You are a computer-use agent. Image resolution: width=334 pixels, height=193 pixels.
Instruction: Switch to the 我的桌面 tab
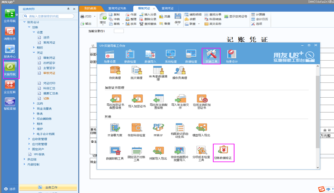click(90, 8)
